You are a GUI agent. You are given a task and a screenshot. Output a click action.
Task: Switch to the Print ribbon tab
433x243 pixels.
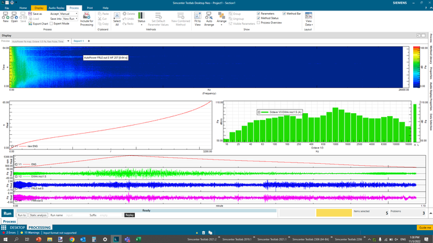(90, 8)
